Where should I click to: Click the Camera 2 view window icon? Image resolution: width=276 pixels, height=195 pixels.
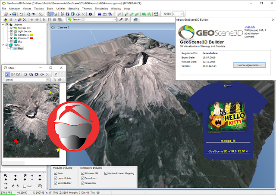[x=53, y=28]
